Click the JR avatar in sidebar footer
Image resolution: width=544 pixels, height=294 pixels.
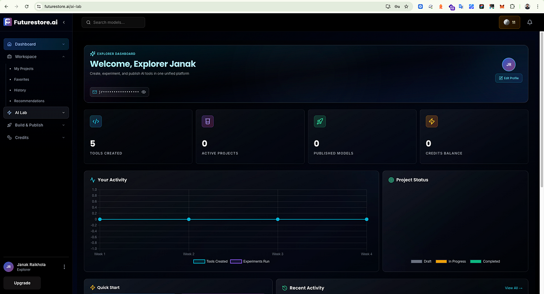[x=8, y=267]
